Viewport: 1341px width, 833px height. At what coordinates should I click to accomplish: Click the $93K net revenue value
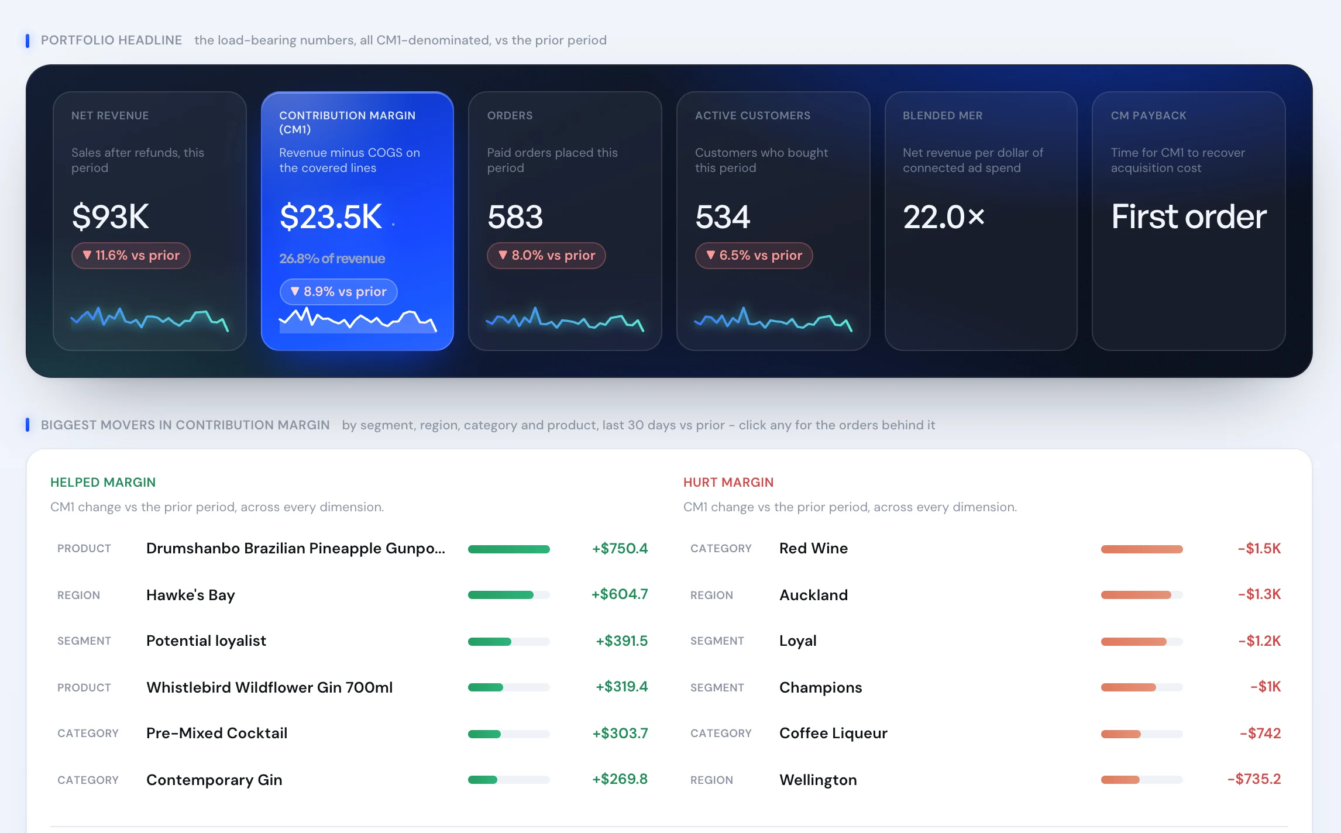pyautogui.click(x=110, y=217)
